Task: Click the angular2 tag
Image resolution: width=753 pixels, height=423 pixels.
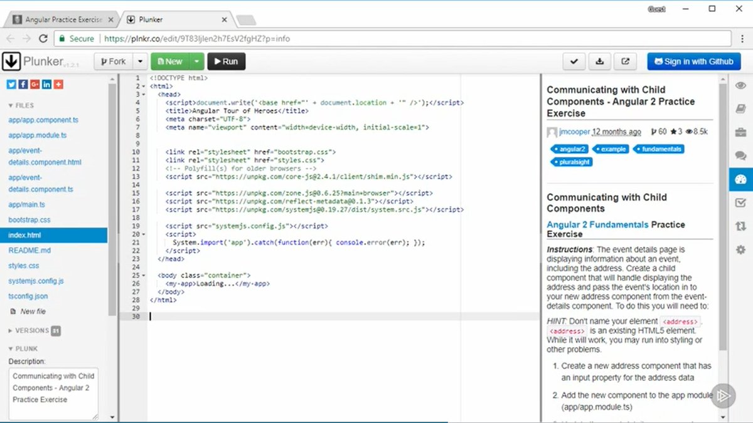Action: 570,149
